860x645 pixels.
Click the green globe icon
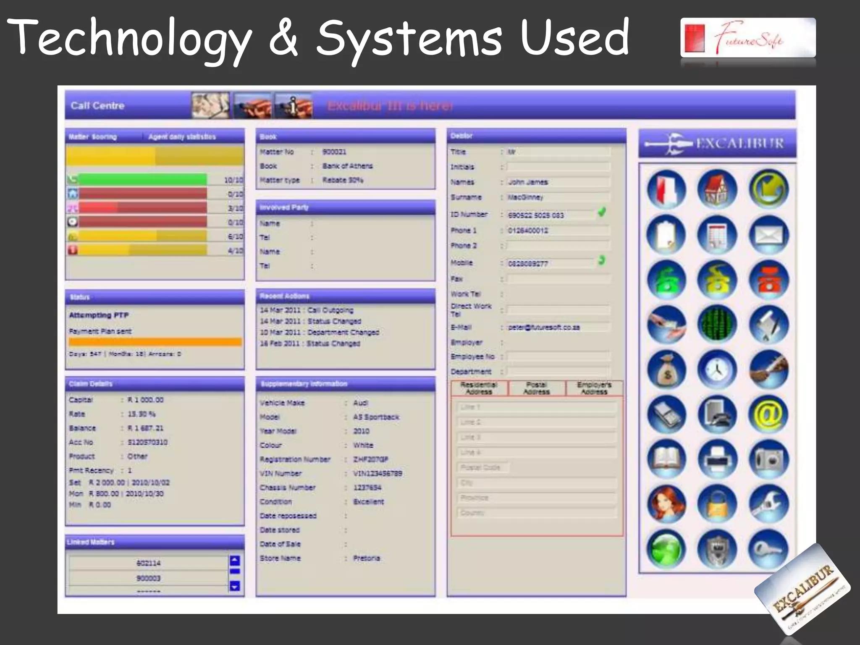point(666,549)
